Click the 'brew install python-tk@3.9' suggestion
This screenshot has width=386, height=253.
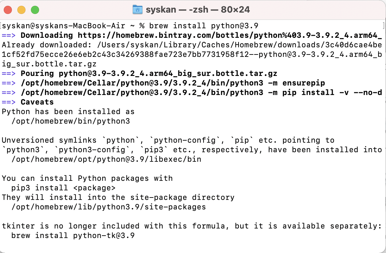pos(73,236)
